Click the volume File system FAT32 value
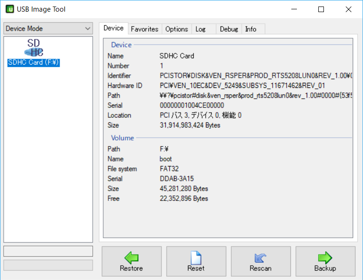Screen dimensions: 363x280 coord(169,169)
